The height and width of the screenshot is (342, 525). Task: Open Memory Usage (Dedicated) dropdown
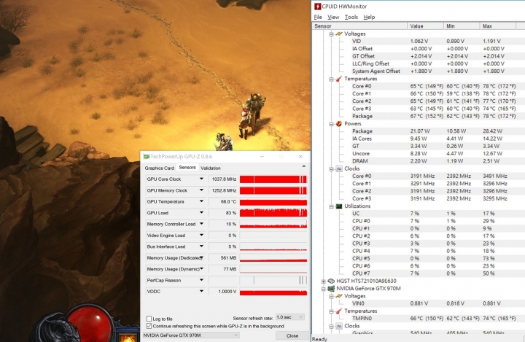click(201, 257)
